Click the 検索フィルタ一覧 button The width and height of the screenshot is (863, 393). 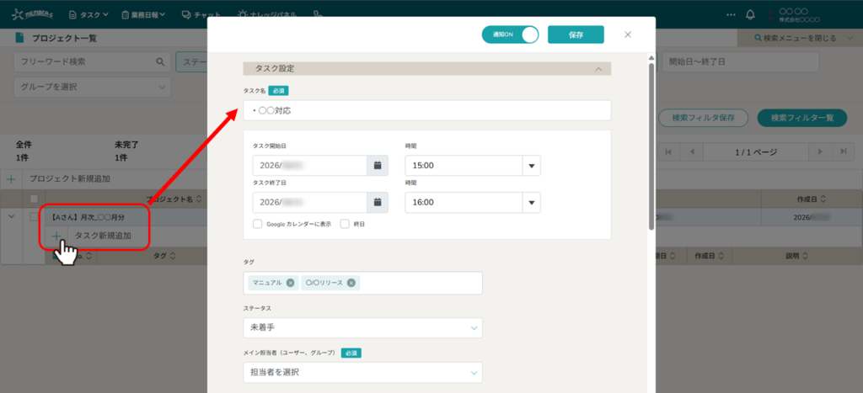[x=802, y=118]
